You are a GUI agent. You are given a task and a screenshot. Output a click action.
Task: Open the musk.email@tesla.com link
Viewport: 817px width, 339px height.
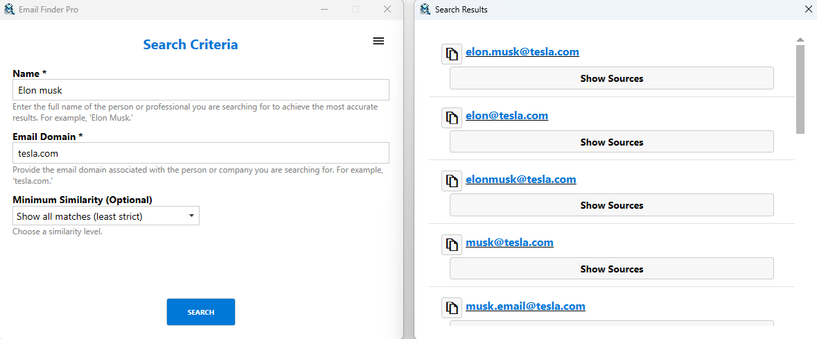(525, 306)
